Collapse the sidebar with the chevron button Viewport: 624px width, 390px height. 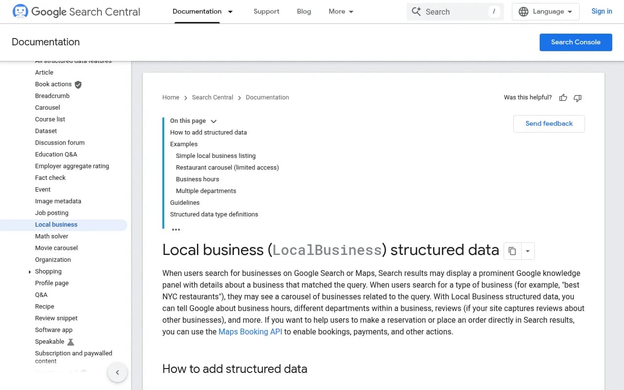(x=117, y=372)
